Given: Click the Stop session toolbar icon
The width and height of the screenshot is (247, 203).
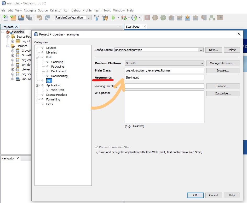Looking at the screenshot, I should coord(147,17).
